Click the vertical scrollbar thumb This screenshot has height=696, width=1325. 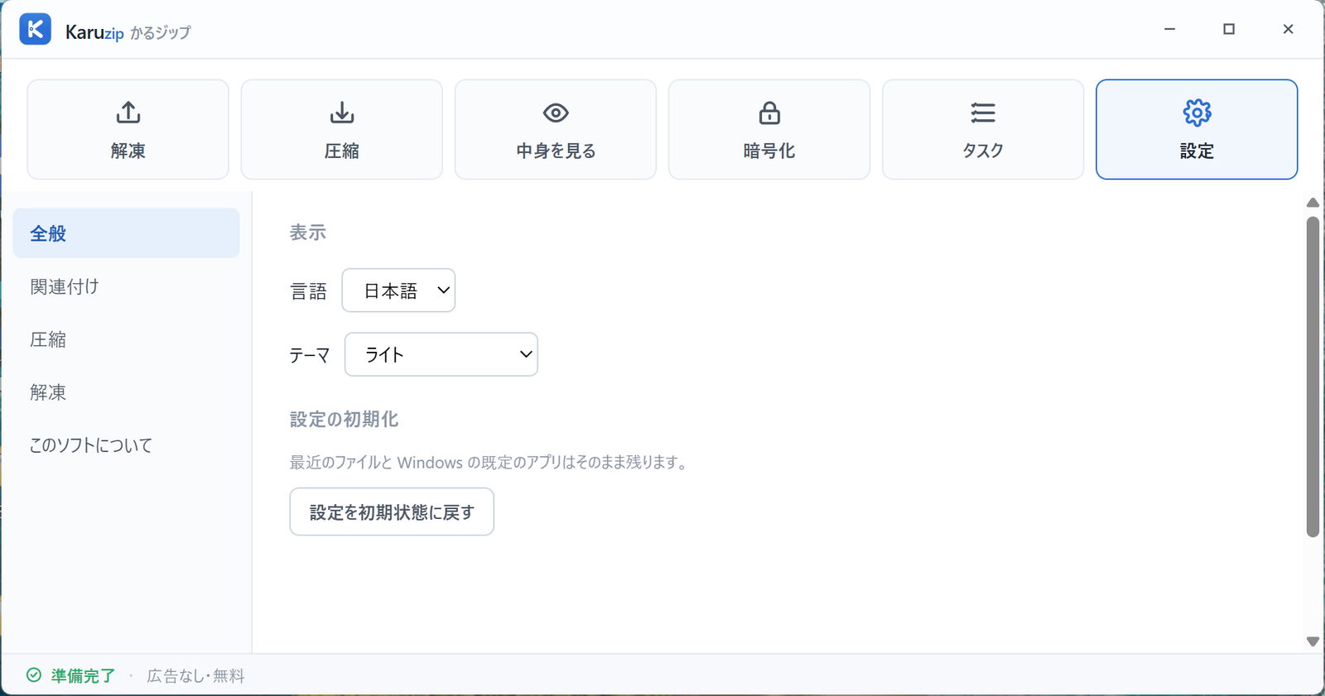tap(1313, 377)
